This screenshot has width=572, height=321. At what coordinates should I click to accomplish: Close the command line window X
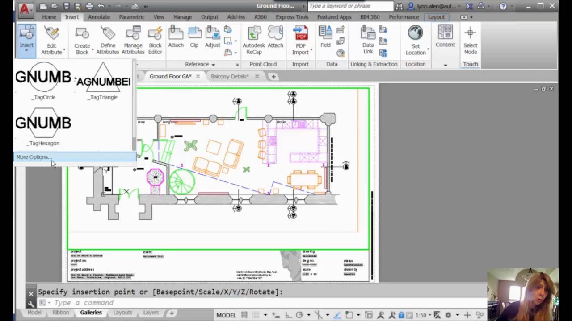coord(31,294)
